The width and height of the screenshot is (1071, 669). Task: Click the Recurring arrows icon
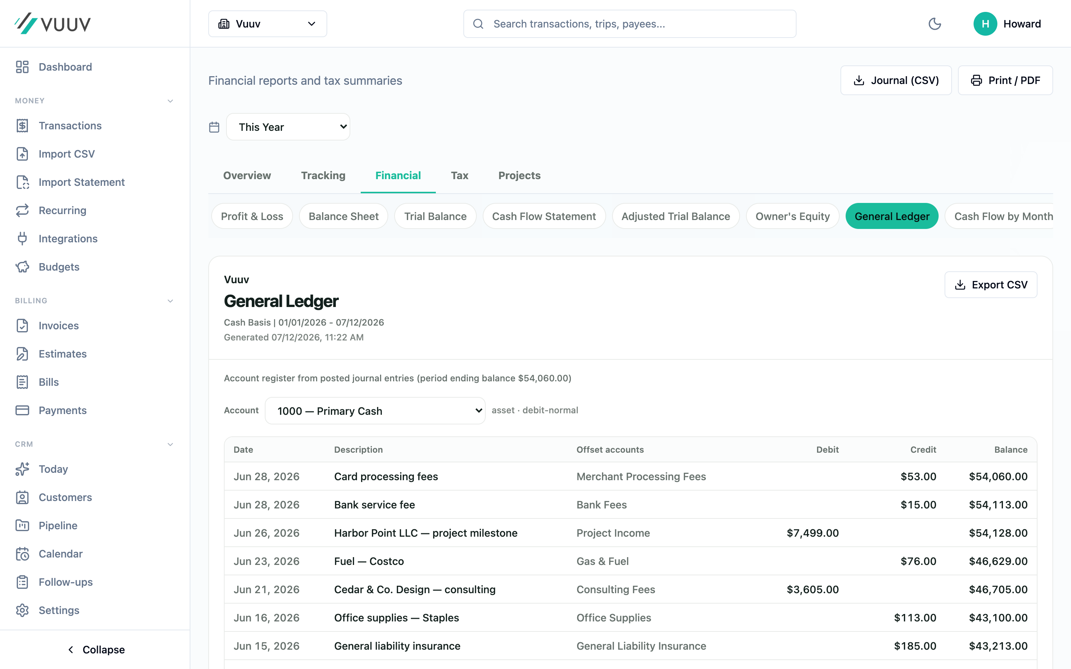click(x=22, y=211)
